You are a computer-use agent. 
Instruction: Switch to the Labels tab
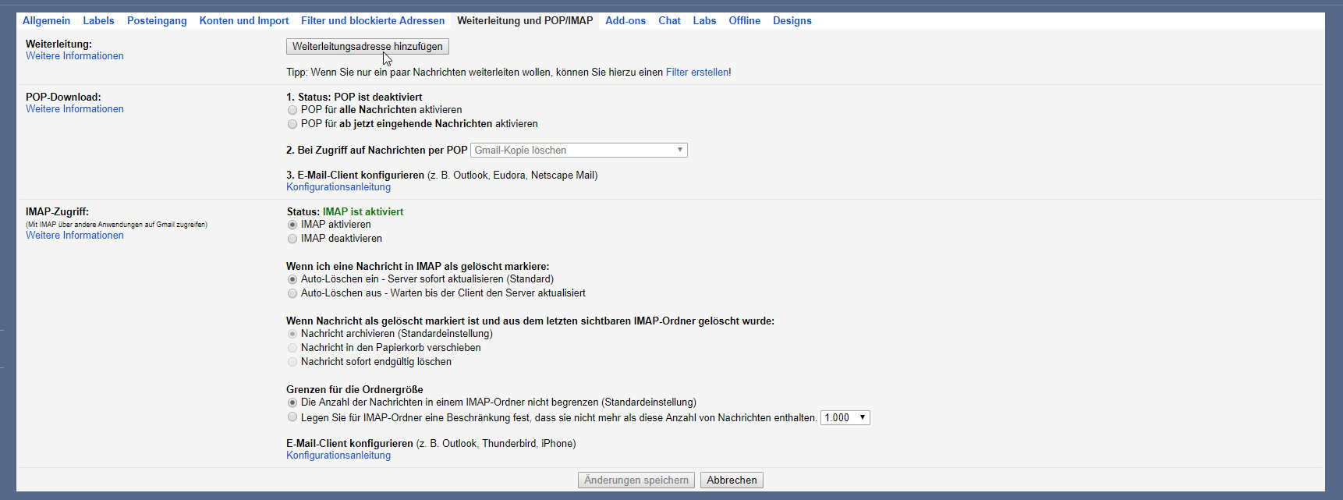click(x=98, y=21)
